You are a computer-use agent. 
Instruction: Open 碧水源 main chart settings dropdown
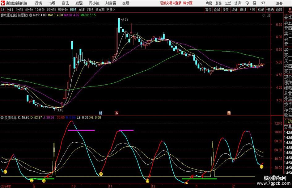31,15
